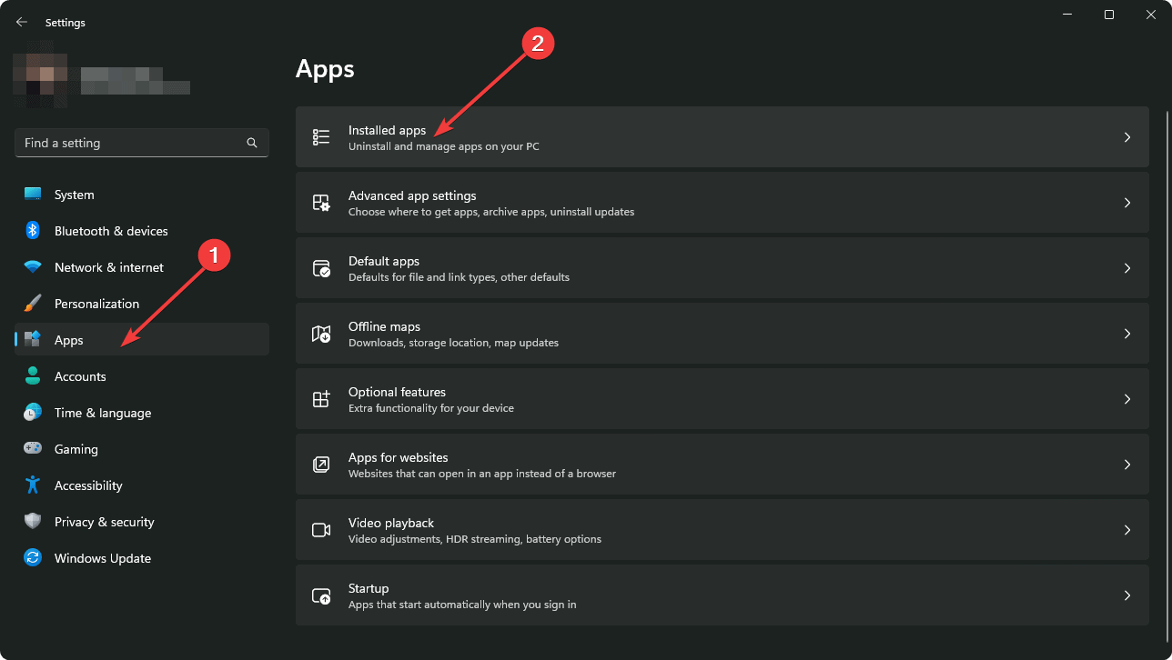Maximize the Settings window
1172x660 pixels.
[x=1109, y=15]
